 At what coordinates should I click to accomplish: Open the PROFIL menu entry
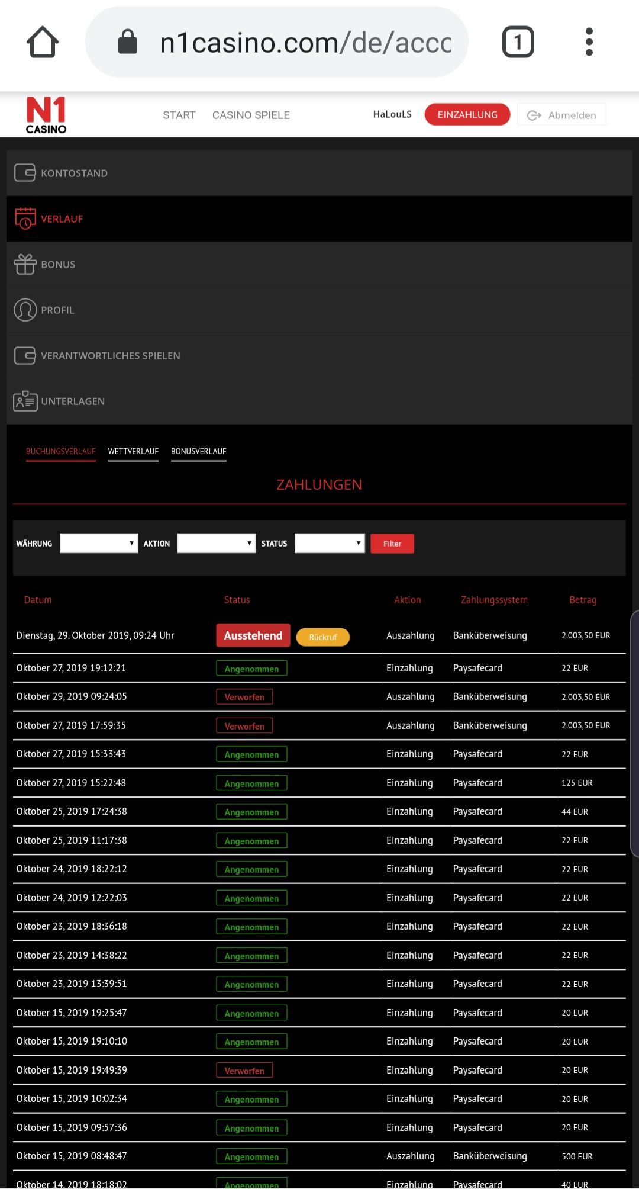coord(319,310)
